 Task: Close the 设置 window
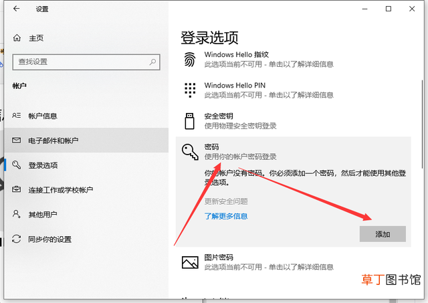click(x=412, y=9)
